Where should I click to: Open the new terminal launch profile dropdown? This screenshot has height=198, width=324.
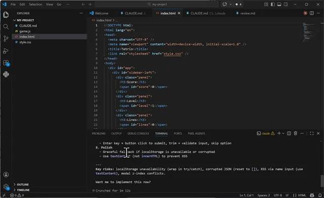[x=283, y=133]
